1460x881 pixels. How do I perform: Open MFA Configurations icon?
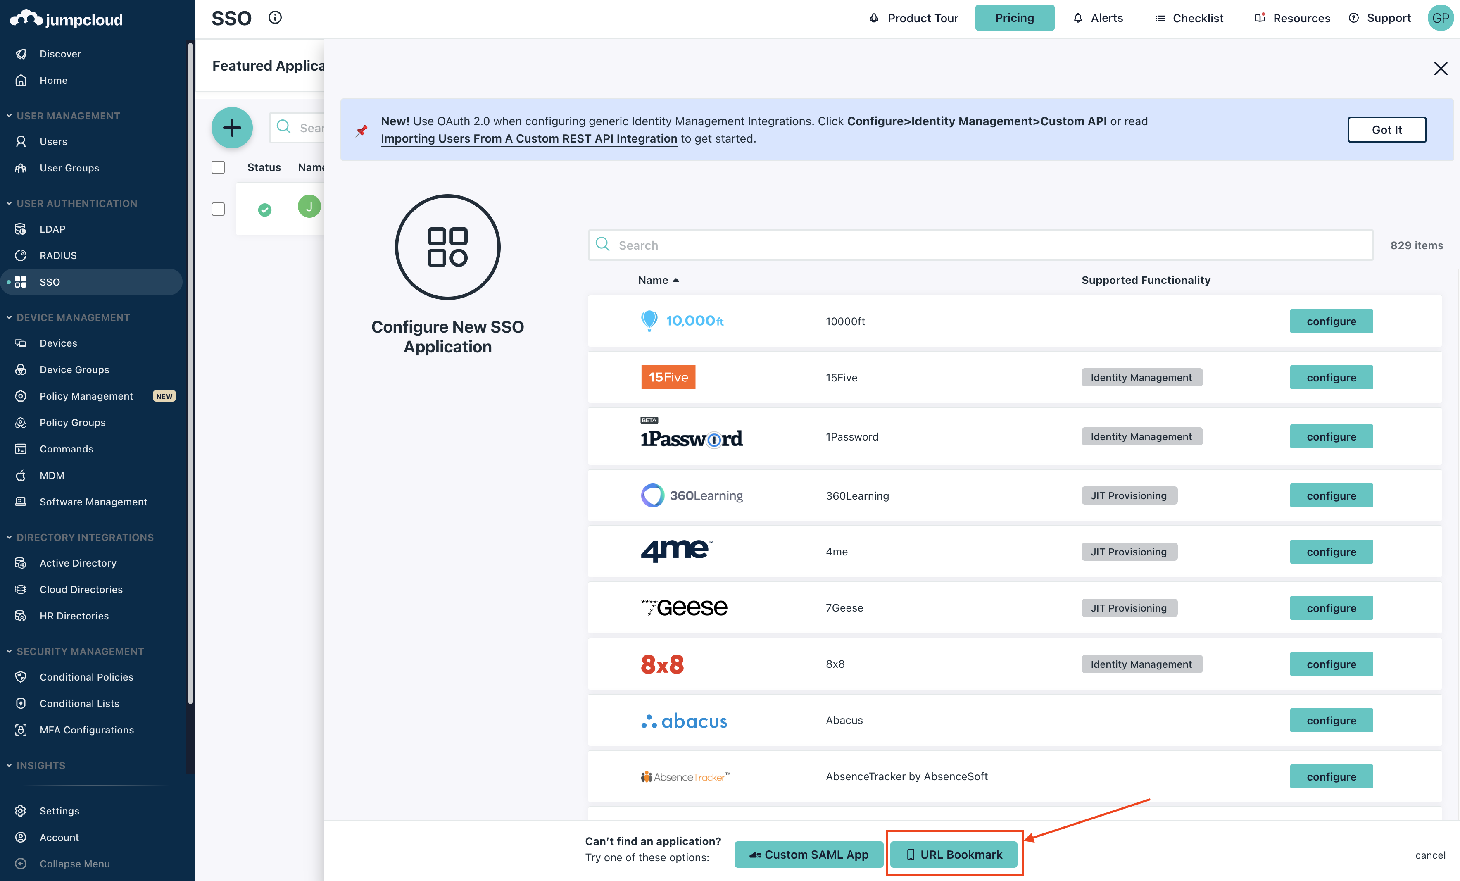21,730
